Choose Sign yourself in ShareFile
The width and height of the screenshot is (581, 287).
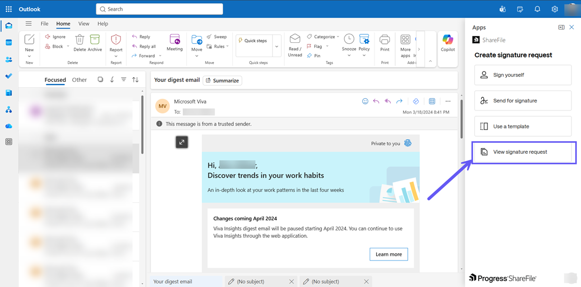[523, 75]
